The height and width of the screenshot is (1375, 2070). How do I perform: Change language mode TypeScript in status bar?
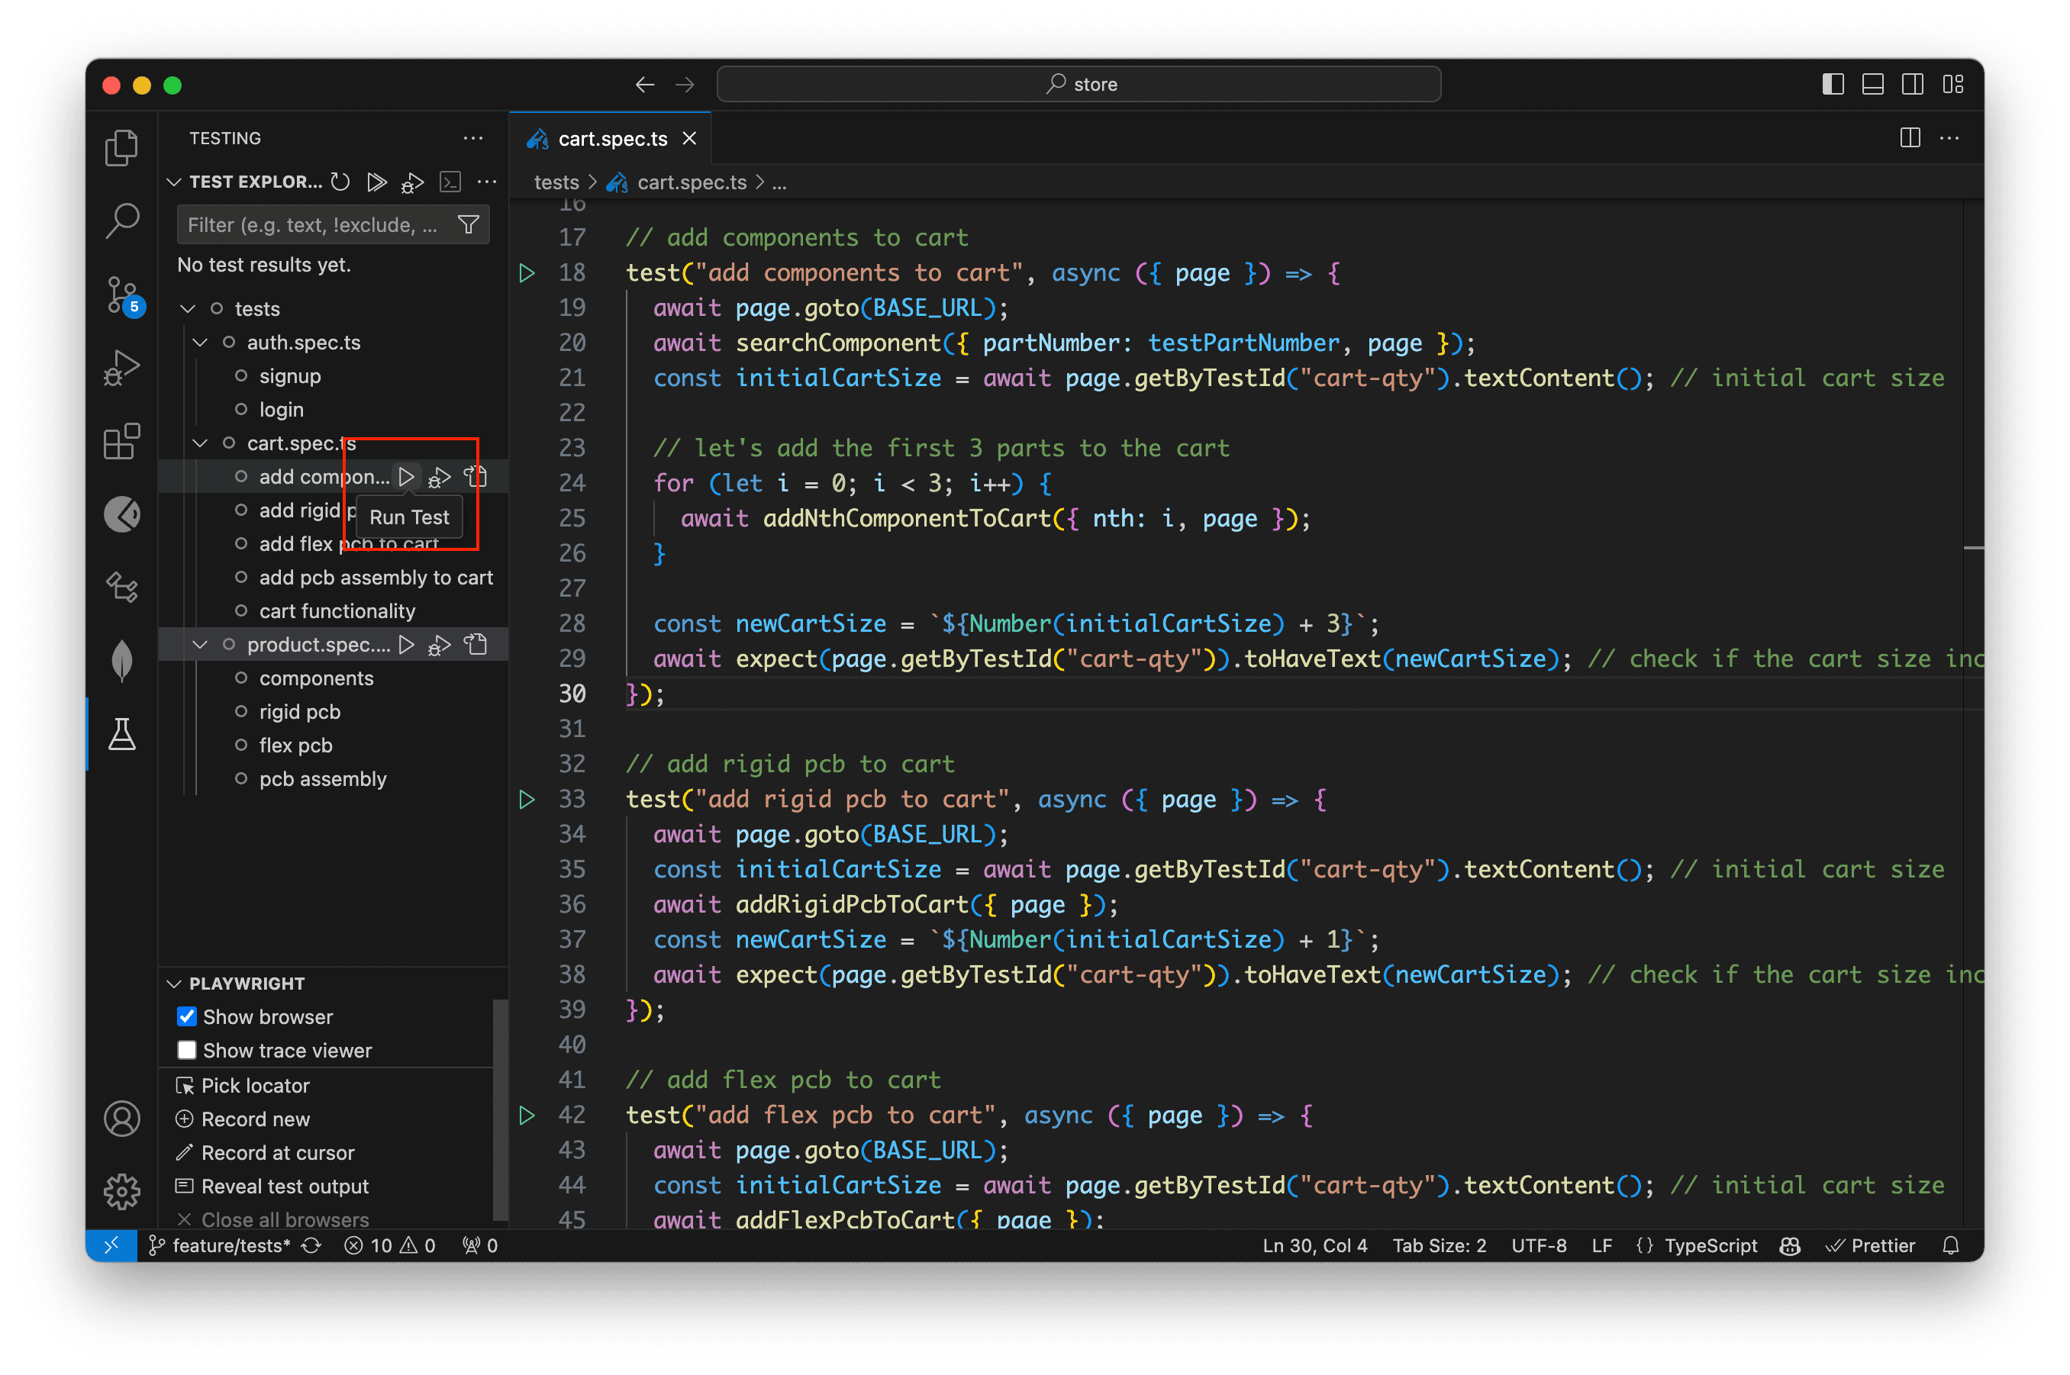pos(1710,1245)
